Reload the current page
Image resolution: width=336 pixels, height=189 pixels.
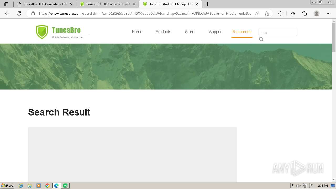[19, 13]
